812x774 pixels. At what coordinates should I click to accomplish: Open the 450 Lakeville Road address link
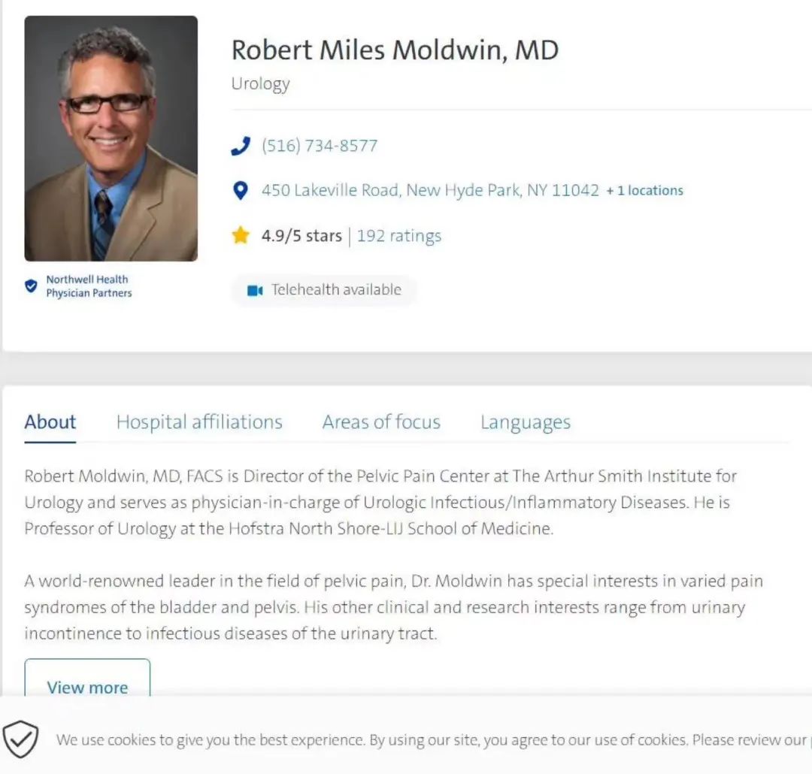[430, 191]
